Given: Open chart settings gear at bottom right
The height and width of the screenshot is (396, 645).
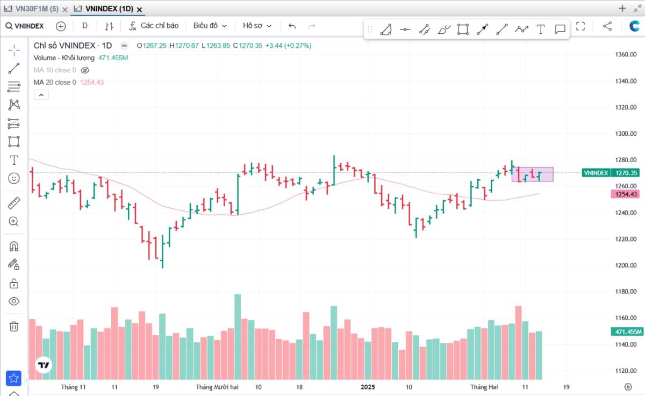Looking at the screenshot, I should click(x=628, y=387).
